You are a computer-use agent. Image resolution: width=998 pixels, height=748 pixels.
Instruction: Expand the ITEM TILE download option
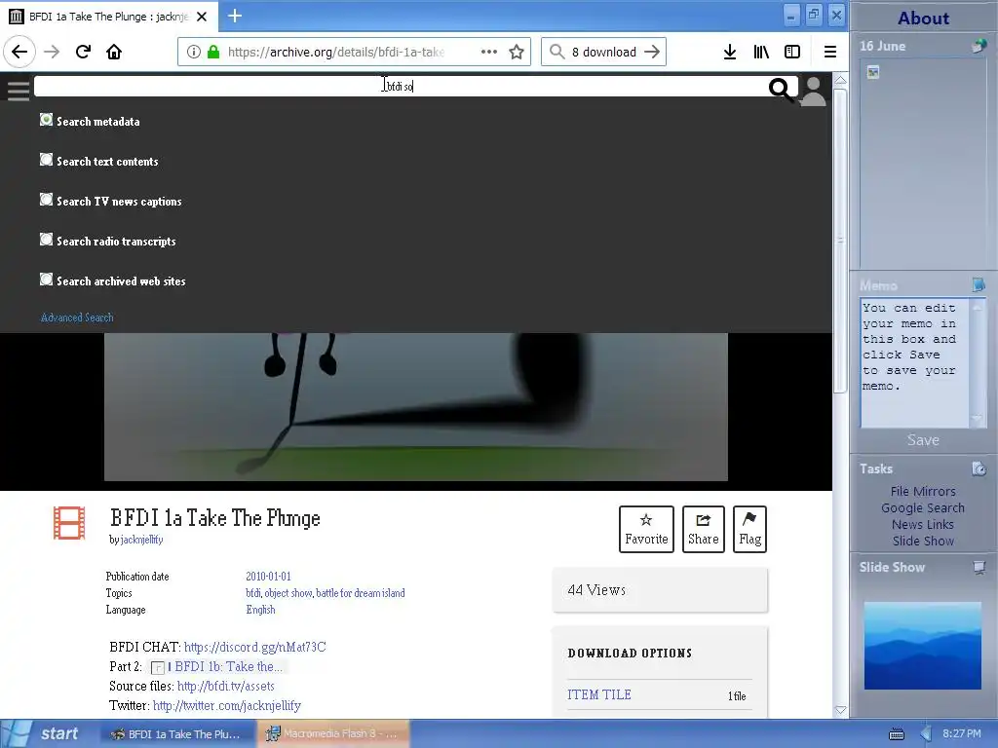point(599,694)
